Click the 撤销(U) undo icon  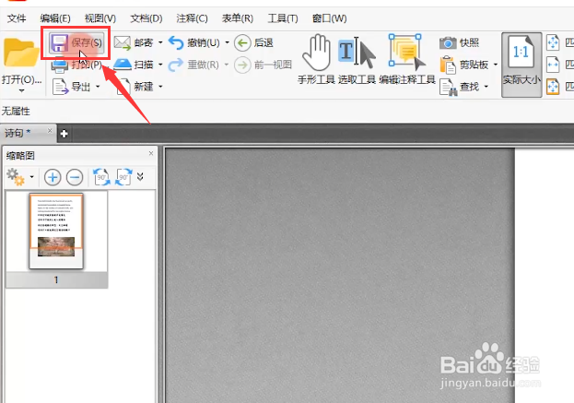(x=176, y=42)
